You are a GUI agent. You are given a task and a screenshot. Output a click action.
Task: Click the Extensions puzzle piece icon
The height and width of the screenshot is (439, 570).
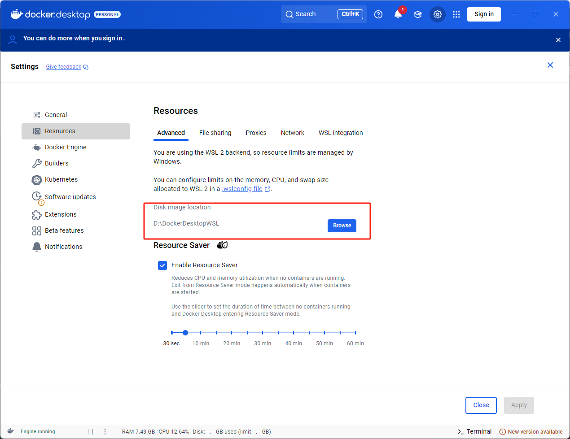(37, 215)
